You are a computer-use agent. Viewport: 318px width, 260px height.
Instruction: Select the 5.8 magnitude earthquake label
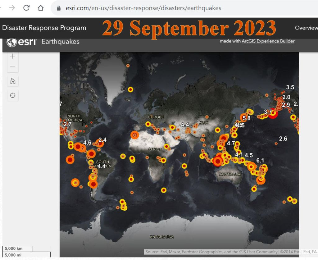click(246, 118)
